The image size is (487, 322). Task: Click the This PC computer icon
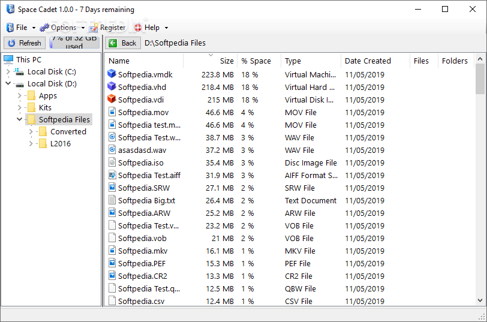pos(8,59)
